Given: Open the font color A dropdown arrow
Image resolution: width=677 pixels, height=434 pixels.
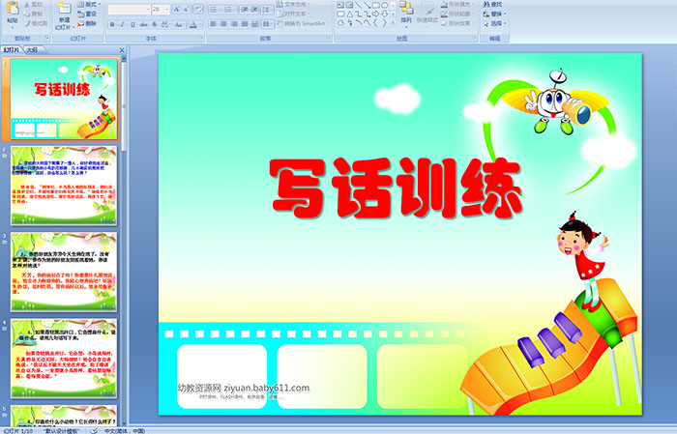Looking at the screenshot, I should [x=200, y=25].
